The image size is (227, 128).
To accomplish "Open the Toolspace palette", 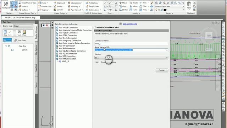I will tap(6, 5).
